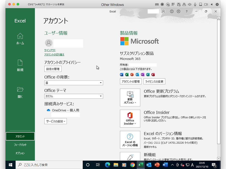The image size is (226, 169).
Task: Click the vertical scrollbar thumb
Action: click(219, 82)
